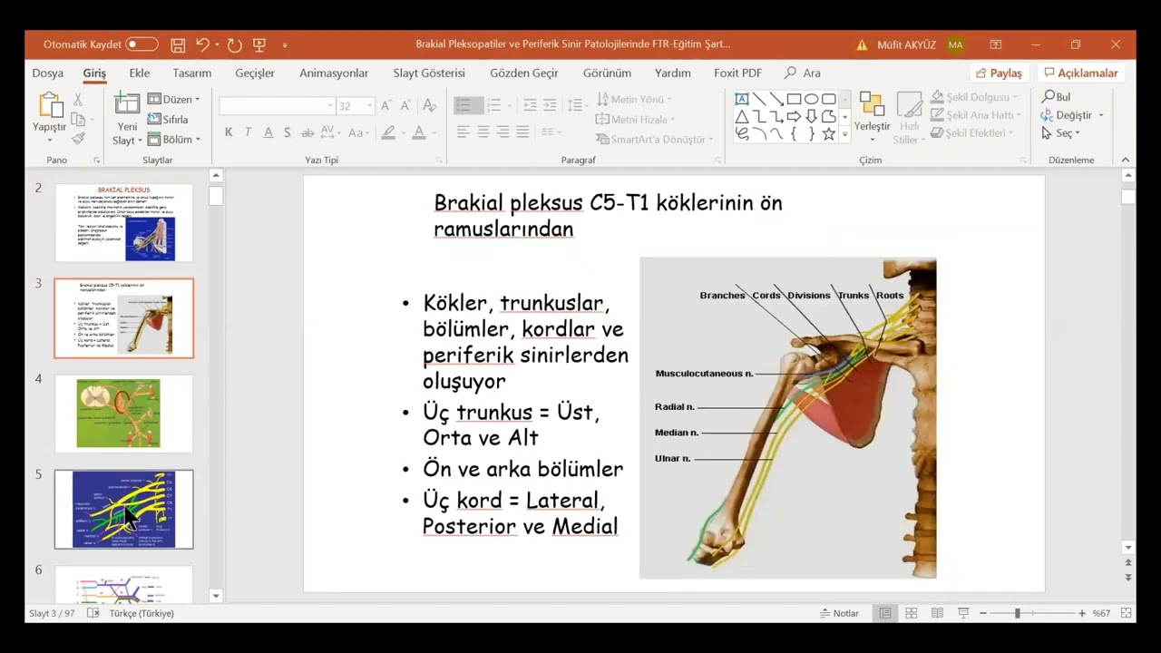
Task: Adjust the zoom slider handle
Action: pos(1017,613)
